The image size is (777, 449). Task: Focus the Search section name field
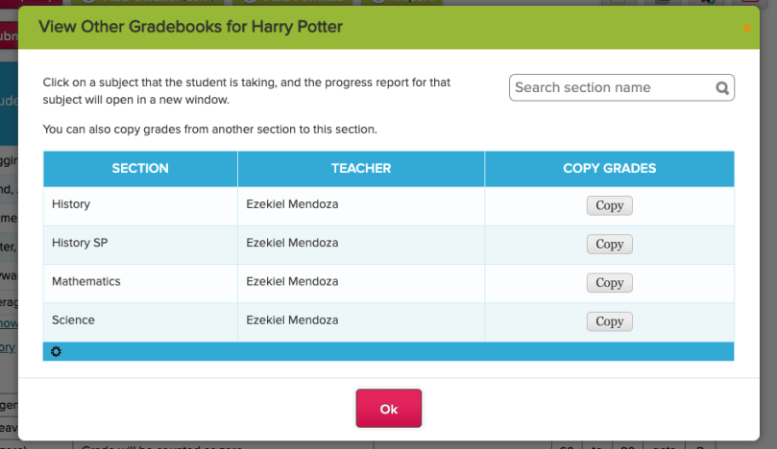(621, 87)
